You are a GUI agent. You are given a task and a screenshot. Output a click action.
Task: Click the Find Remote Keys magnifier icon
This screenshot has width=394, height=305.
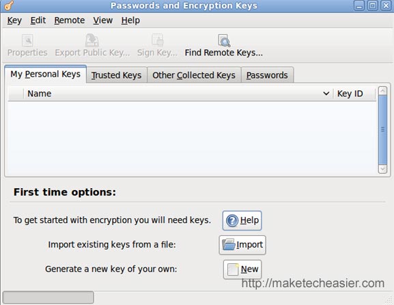[x=224, y=40]
